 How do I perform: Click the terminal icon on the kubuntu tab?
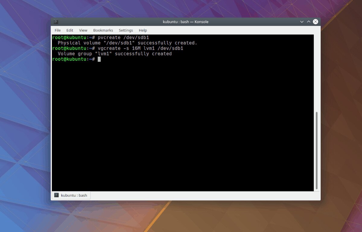click(56, 195)
